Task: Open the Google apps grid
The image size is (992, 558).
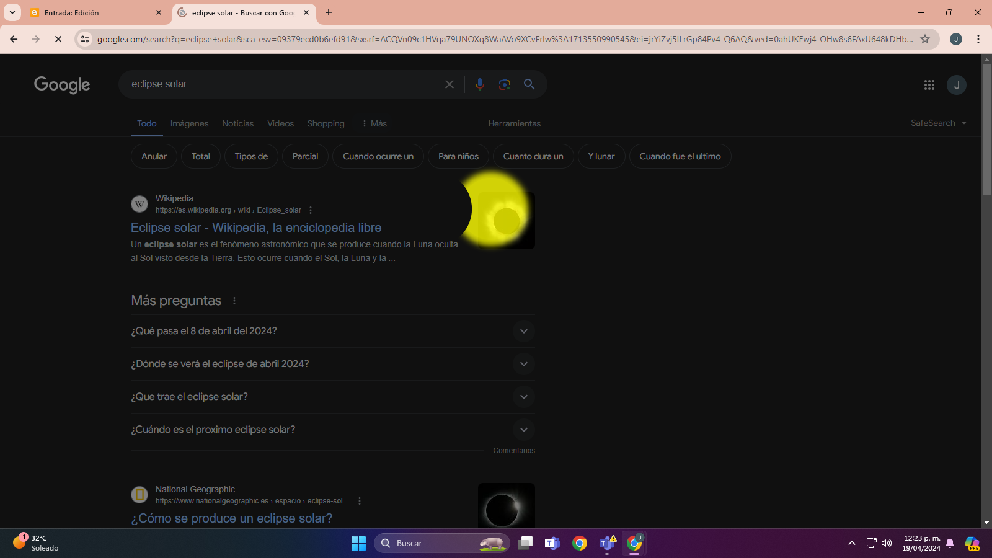Action: coord(929,85)
